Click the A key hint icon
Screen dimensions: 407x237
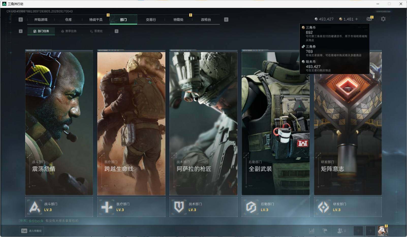[x=21, y=31]
